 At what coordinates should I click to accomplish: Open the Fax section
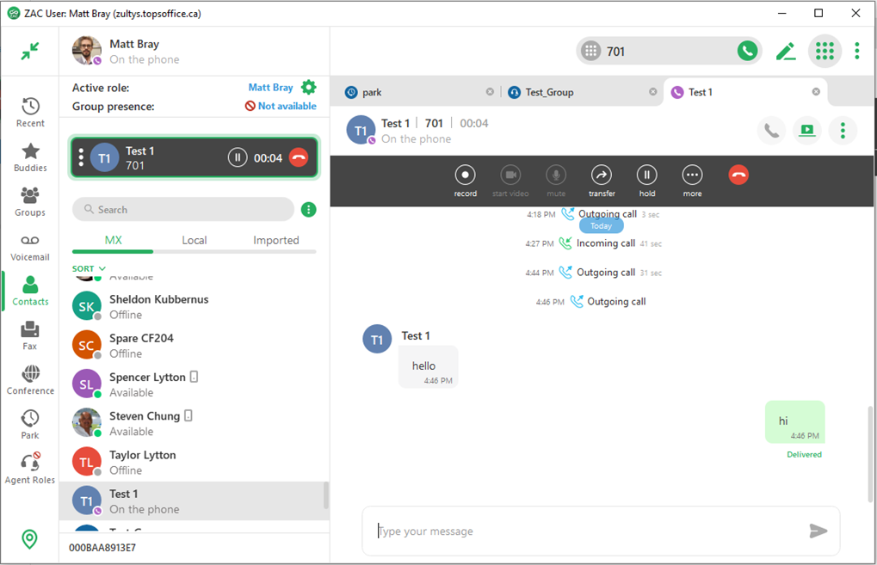[30, 336]
